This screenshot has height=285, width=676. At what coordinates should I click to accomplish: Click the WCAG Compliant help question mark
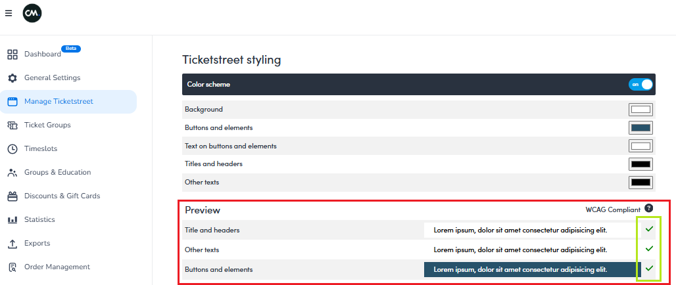[x=648, y=208]
